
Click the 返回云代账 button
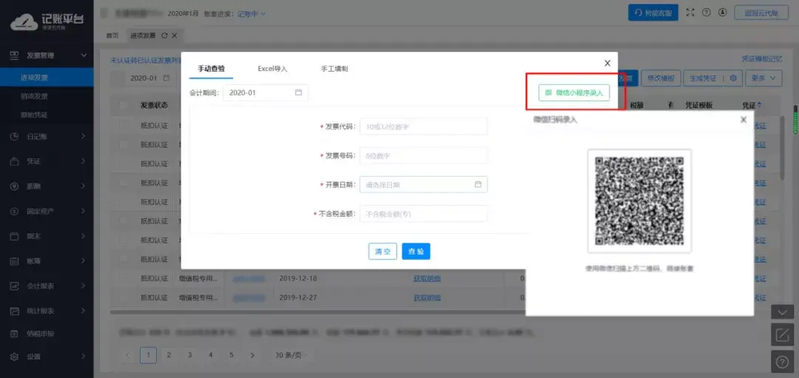click(x=761, y=13)
